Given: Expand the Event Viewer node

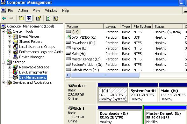Looking at the screenshot, I should (9, 36).
